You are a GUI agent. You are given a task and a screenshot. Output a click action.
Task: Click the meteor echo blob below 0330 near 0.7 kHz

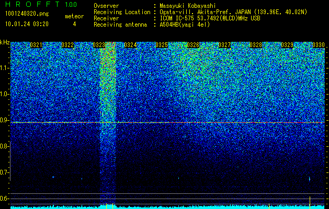[x=309, y=179]
